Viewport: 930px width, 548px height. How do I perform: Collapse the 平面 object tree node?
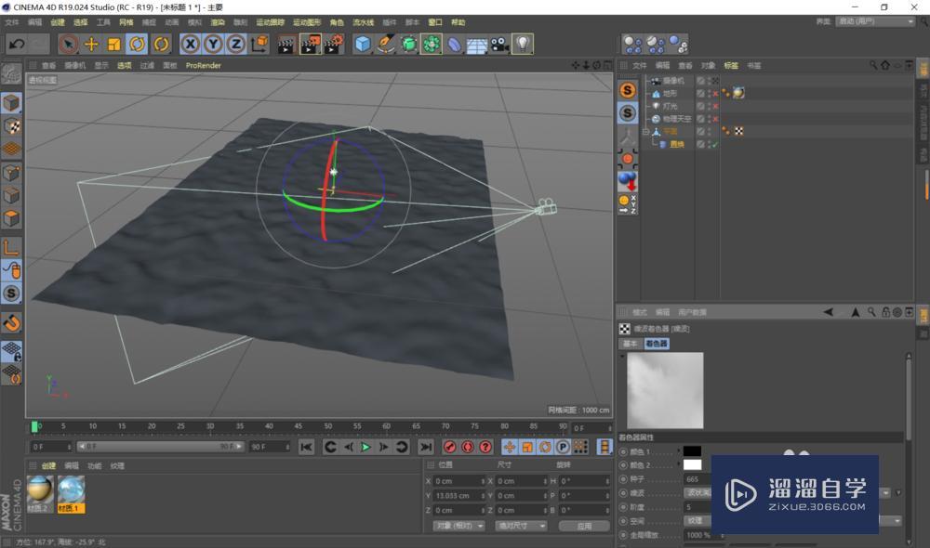(646, 132)
